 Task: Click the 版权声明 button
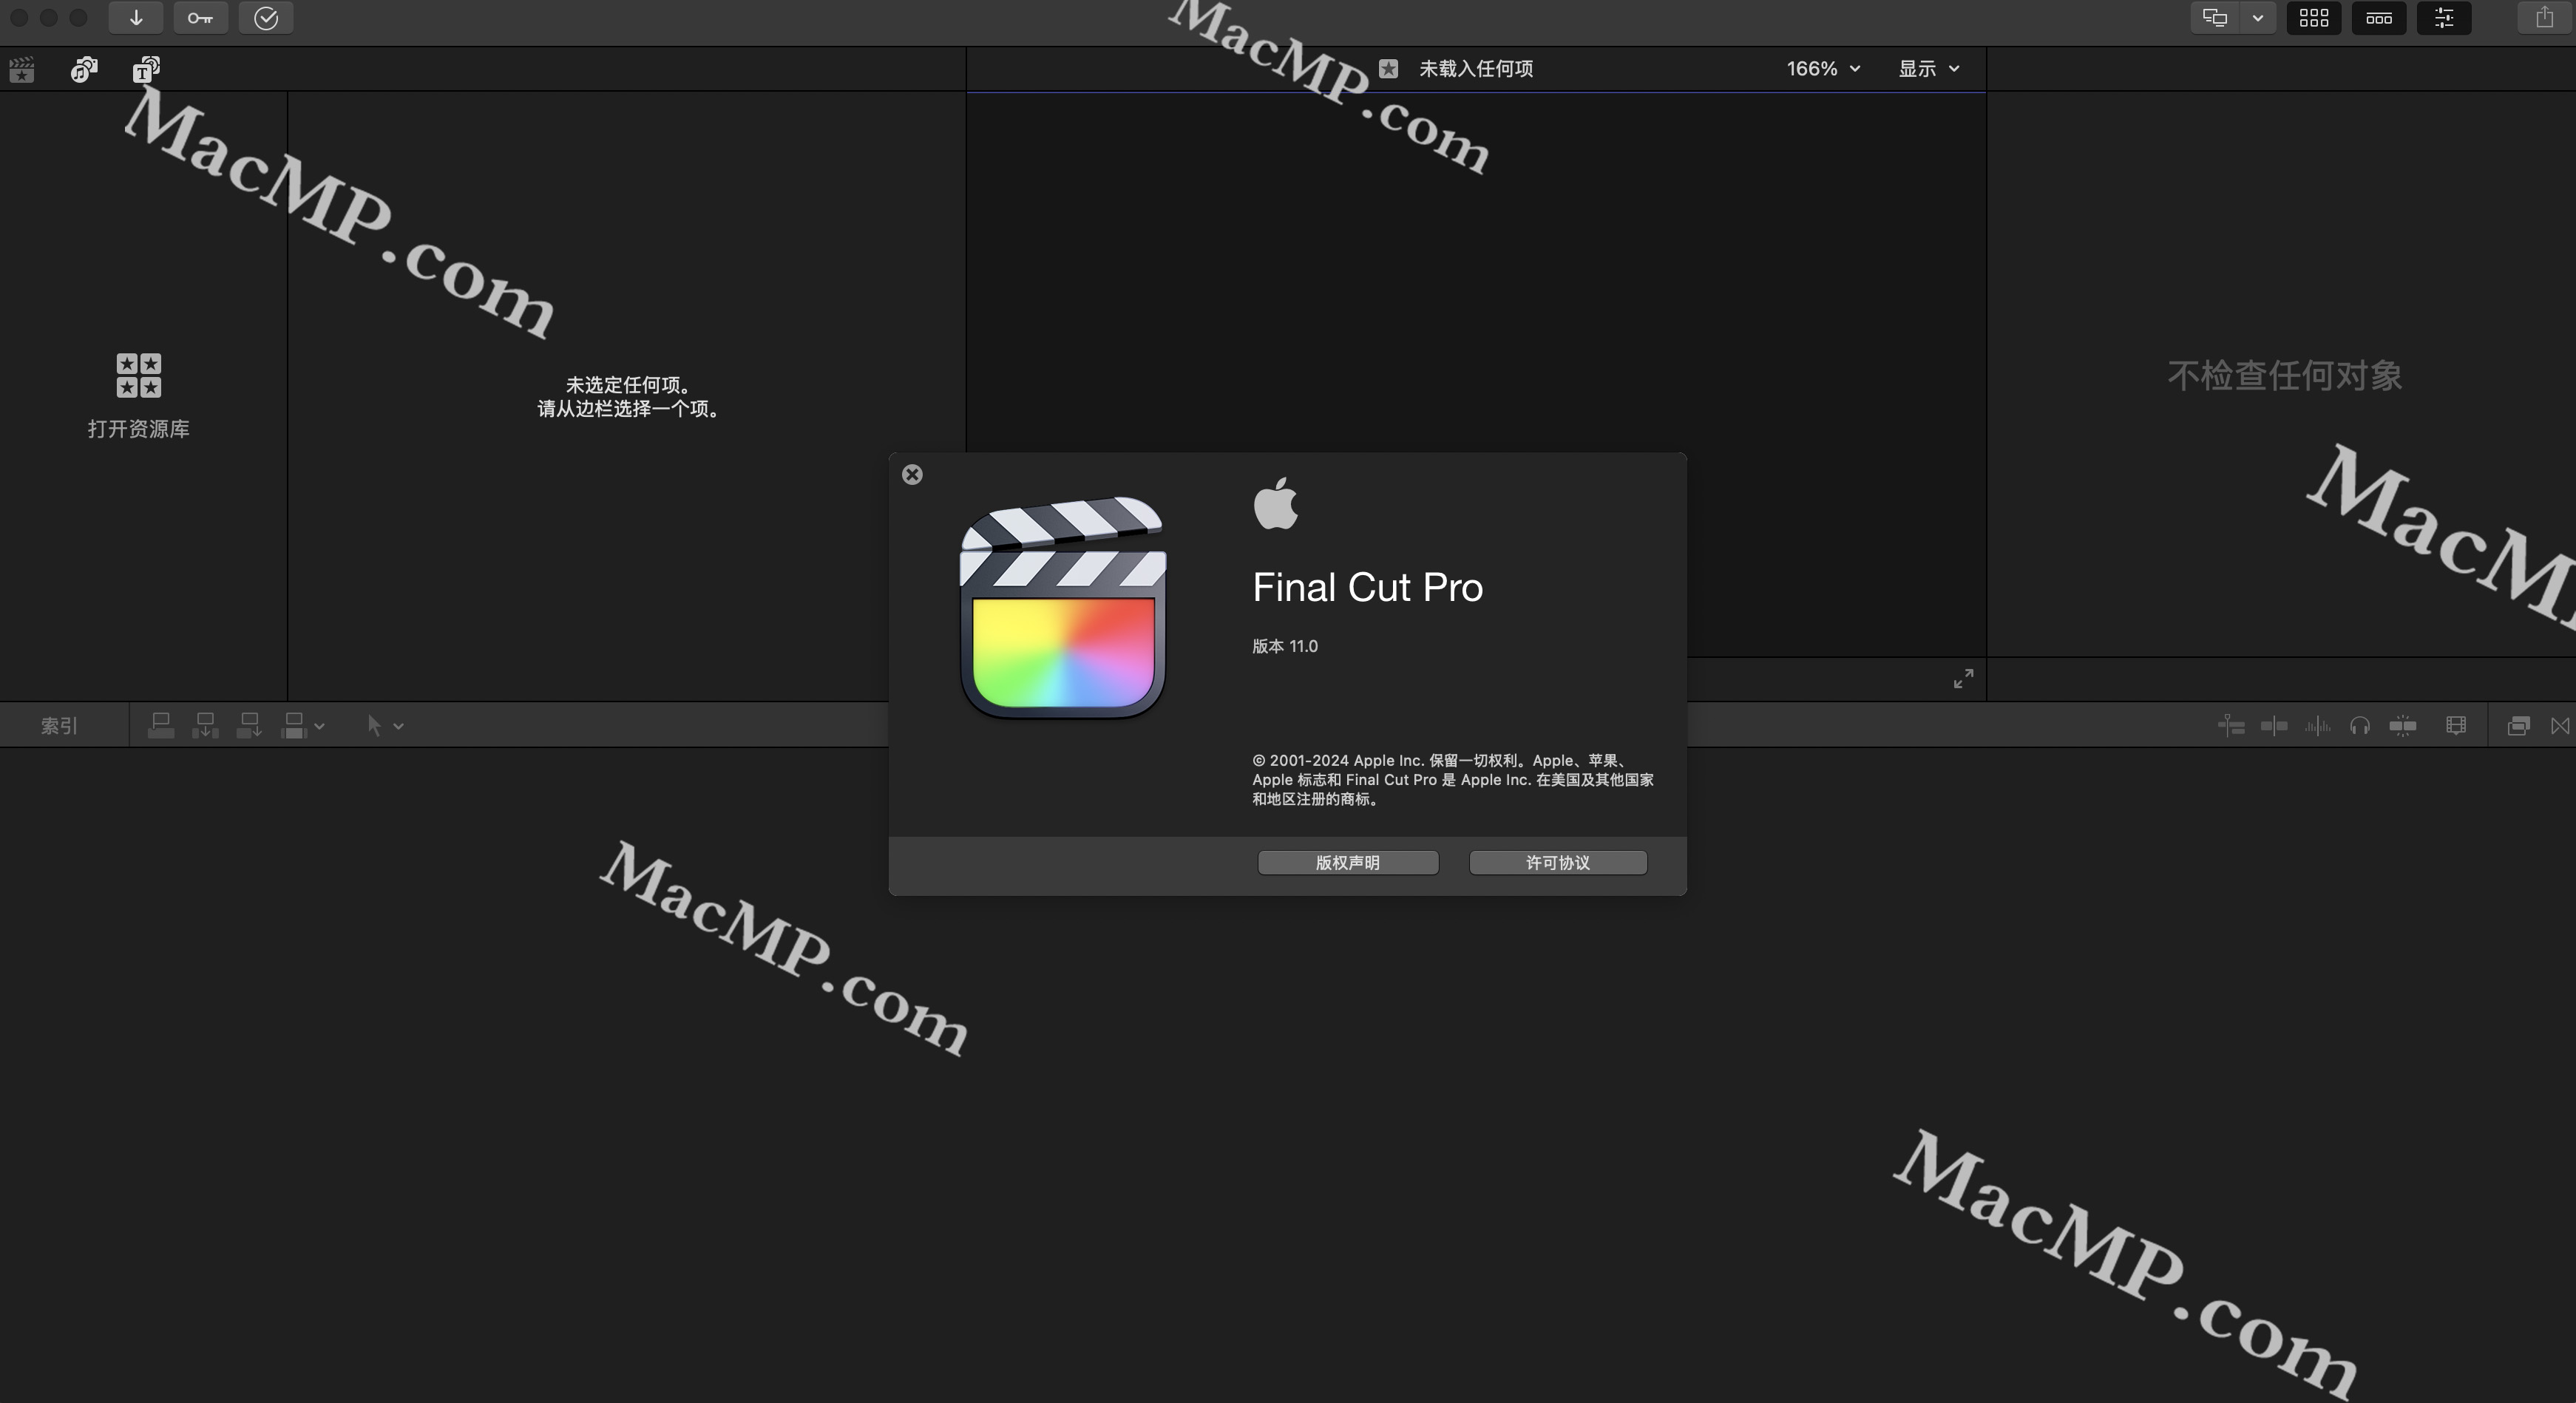pos(1348,863)
